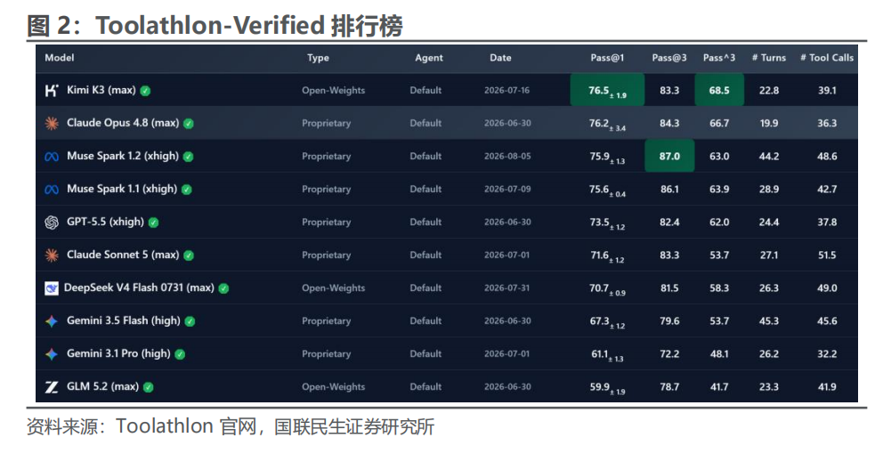Select DeepSeek V4 Flash 0731 (max) name
The height and width of the screenshot is (462, 883).
pyautogui.click(x=139, y=288)
